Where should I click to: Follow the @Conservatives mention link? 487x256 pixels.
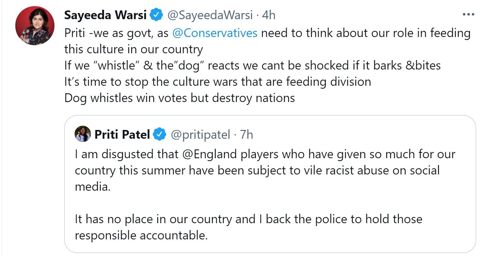click(215, 33)
